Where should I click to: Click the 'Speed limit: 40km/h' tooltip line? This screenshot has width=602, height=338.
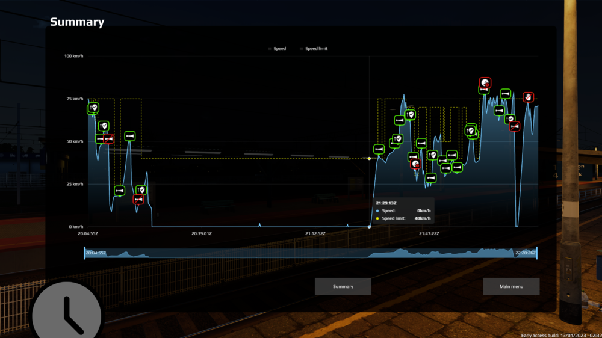403,218
